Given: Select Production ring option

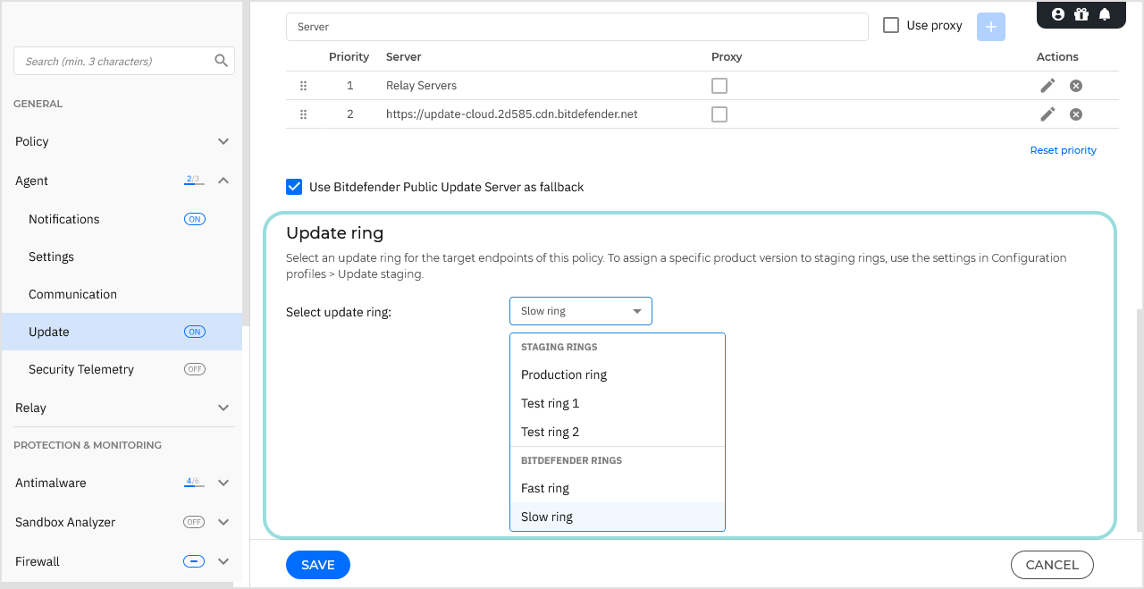Looking at the screenshot, I should click(x=564, y=374).
